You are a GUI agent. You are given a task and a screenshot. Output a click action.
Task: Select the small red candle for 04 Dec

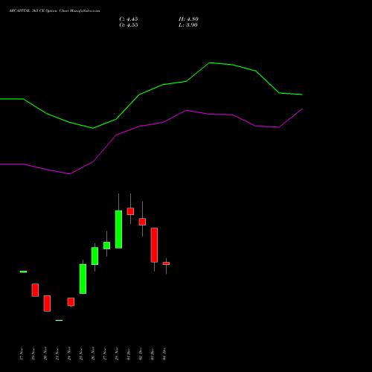pyautogui.click(x=166, y=263)
